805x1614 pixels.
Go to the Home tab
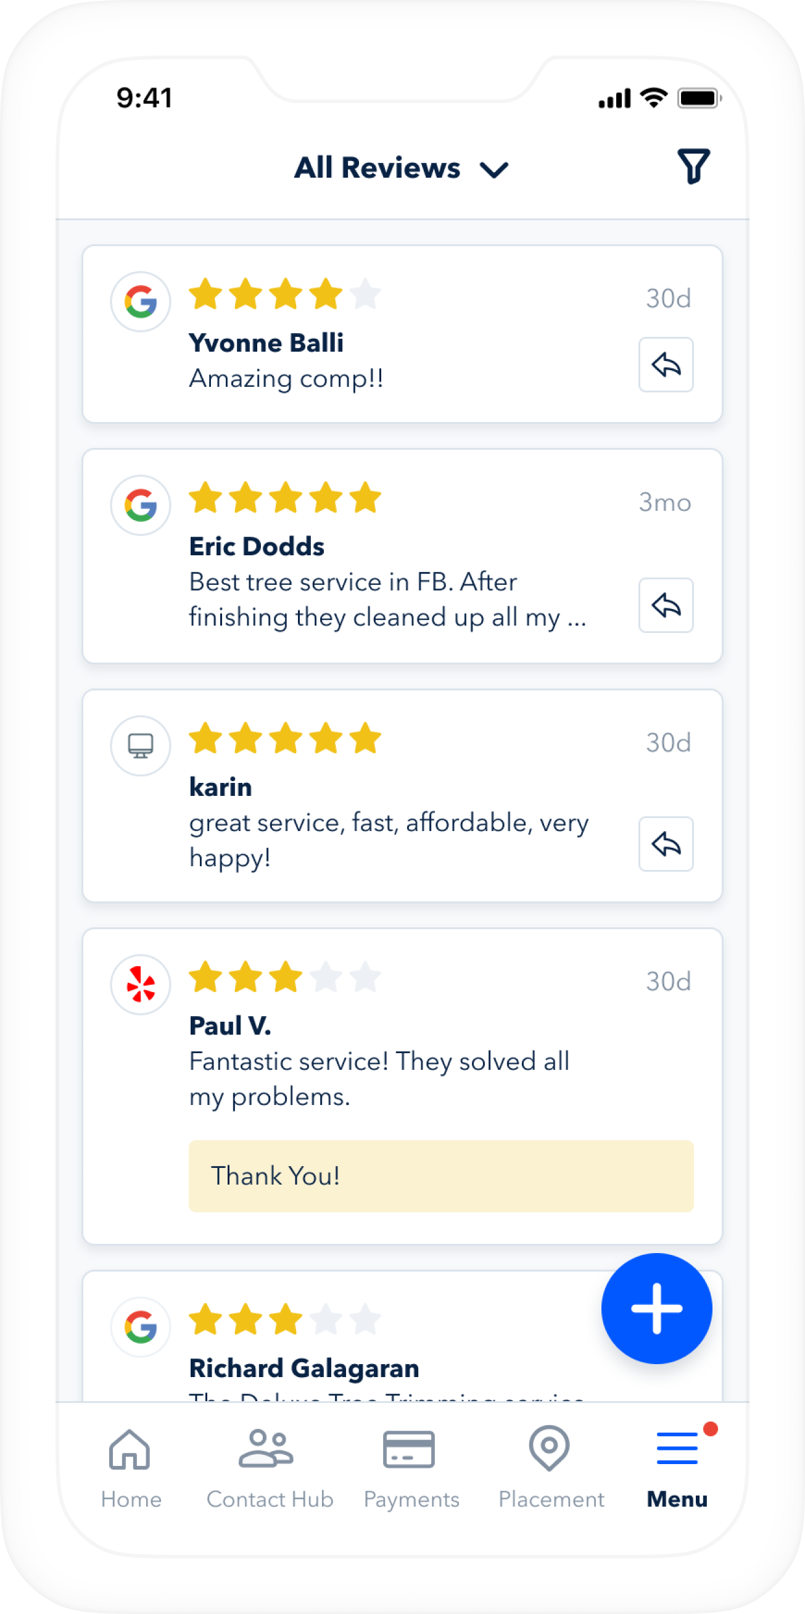[130, 1467]
